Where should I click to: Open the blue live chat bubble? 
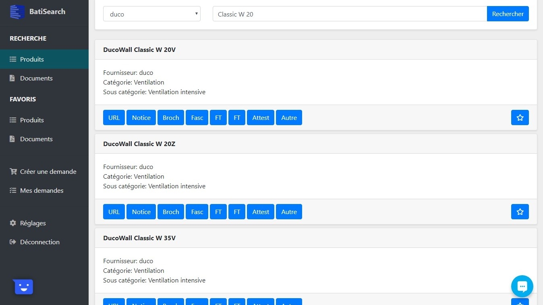tap(522, 286)
